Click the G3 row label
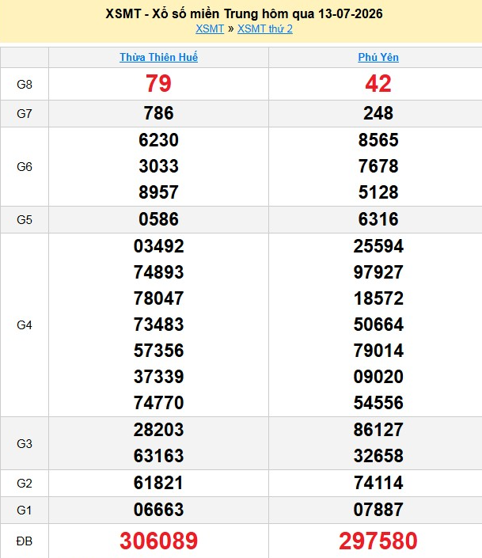Screen dimensions: 482x558 point(25,444)
